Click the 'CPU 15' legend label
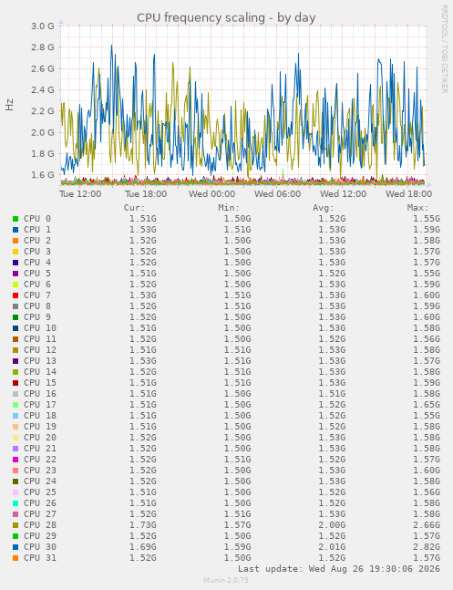Viewport: 453px width, 590px height. (x=40, y=383)
